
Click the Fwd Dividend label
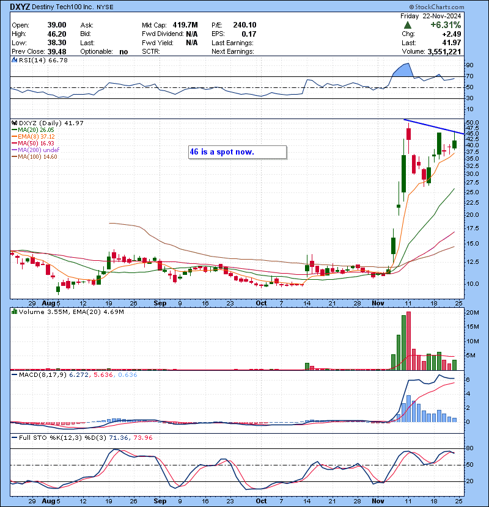(x=163, y=34)
